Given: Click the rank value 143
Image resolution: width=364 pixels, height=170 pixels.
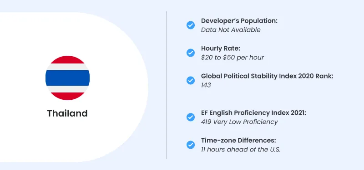Looking at the screenshot, I should [x=206, y=85].
